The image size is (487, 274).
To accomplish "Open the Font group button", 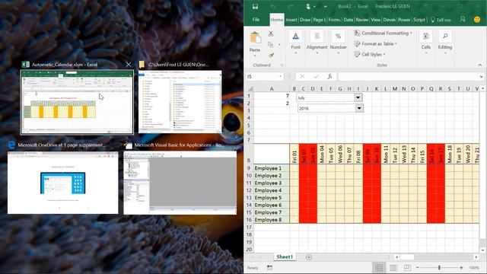I will (x=296, y=43).
